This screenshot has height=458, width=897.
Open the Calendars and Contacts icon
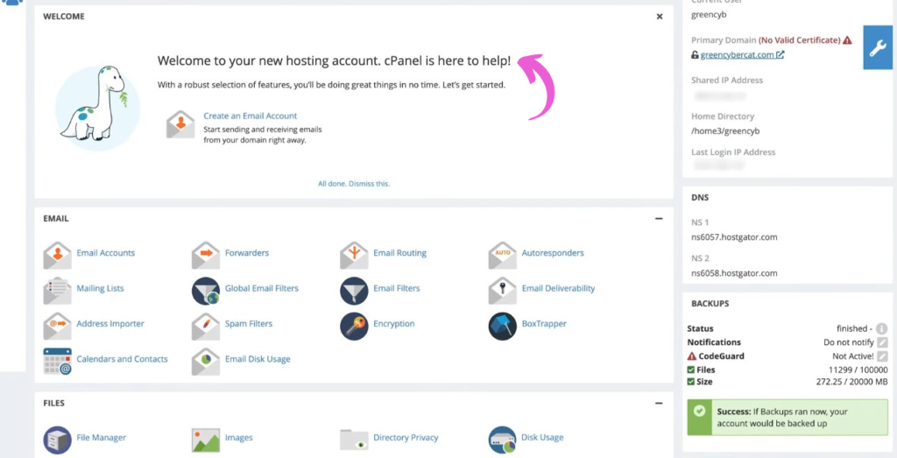click(x=57, y=362)
